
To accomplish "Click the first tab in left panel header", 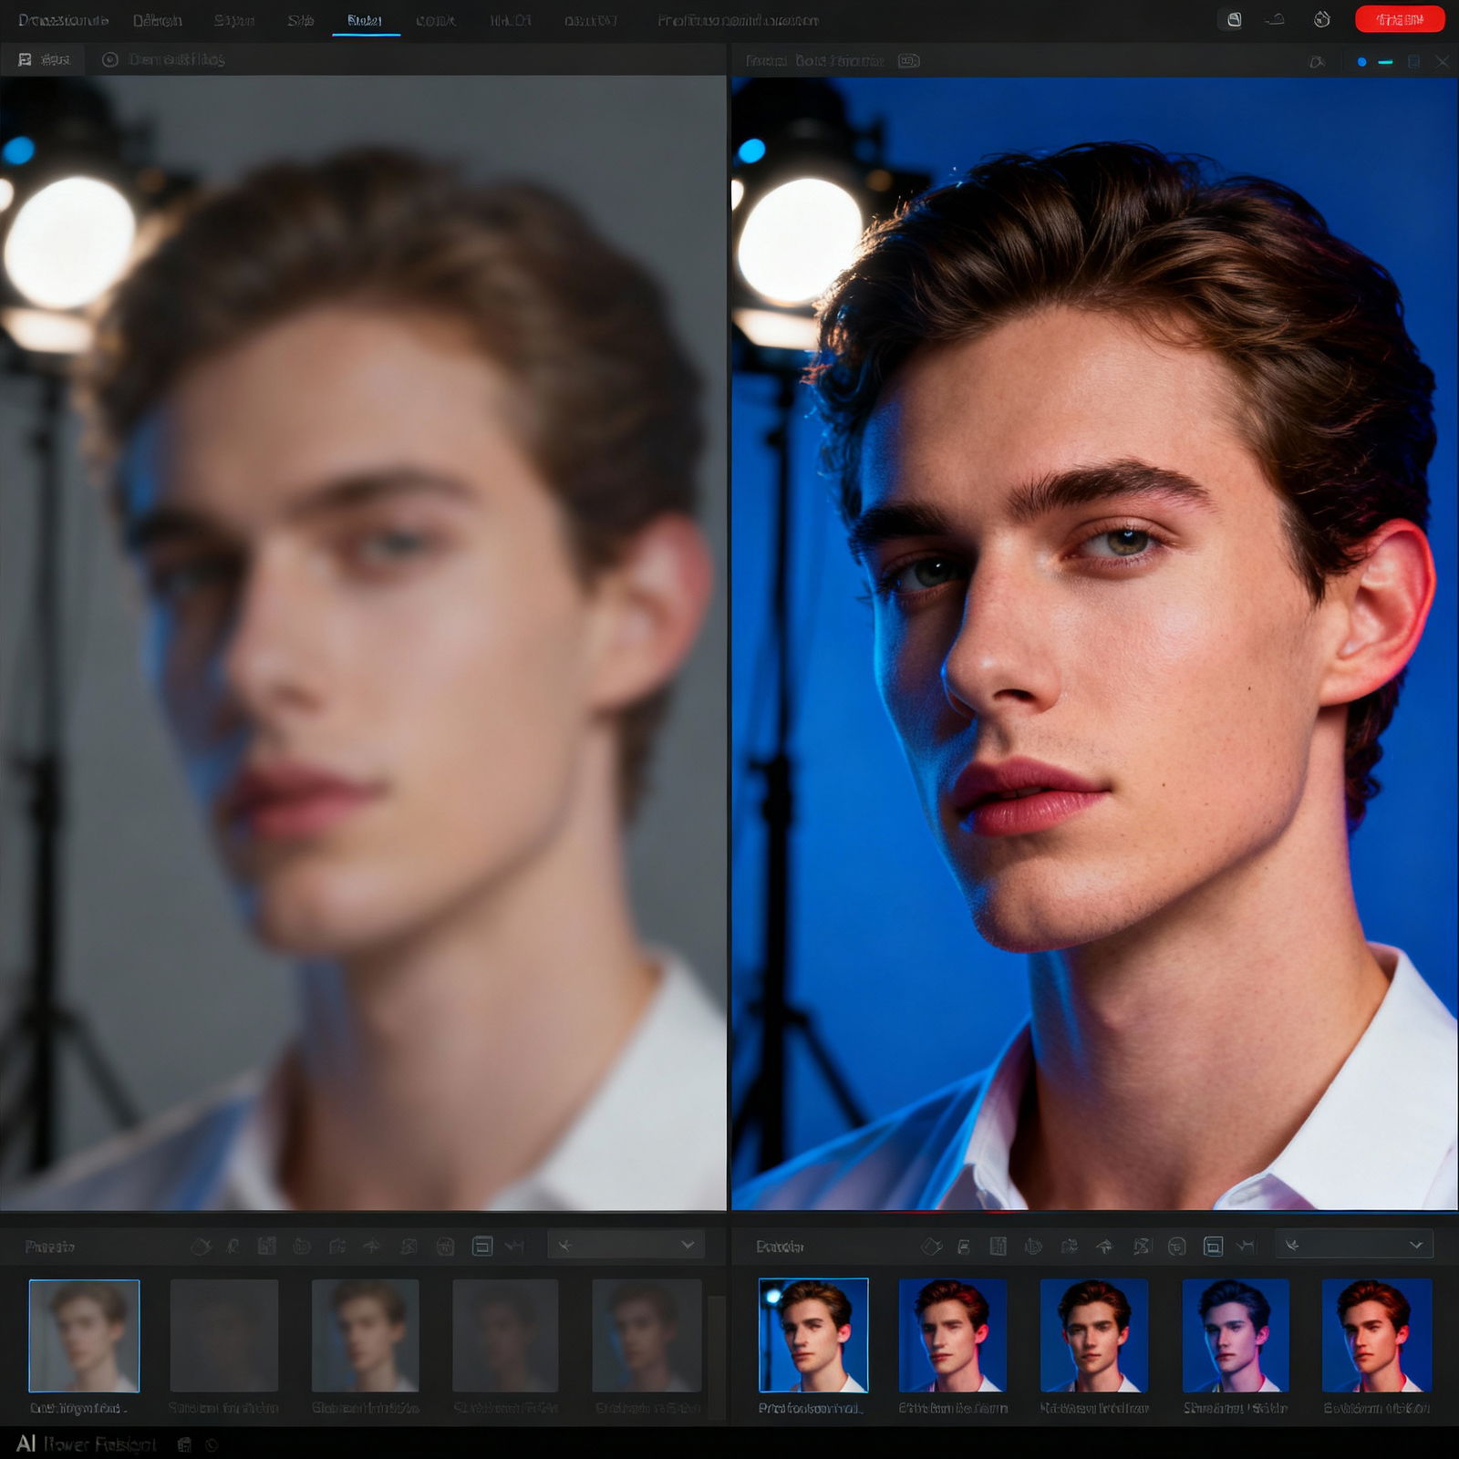I will point(43,59).
